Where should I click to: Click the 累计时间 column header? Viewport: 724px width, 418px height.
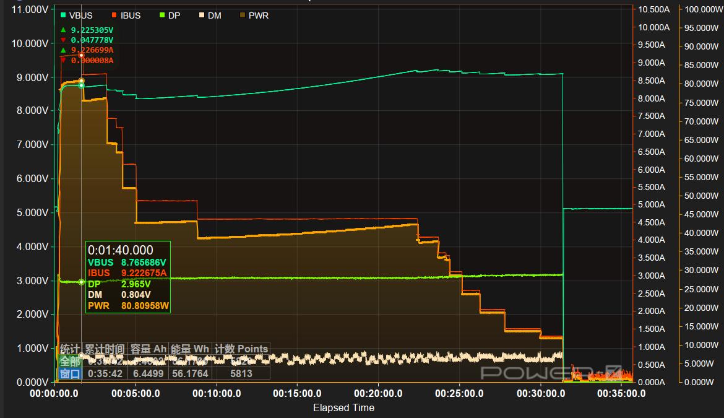coord(105,349)
